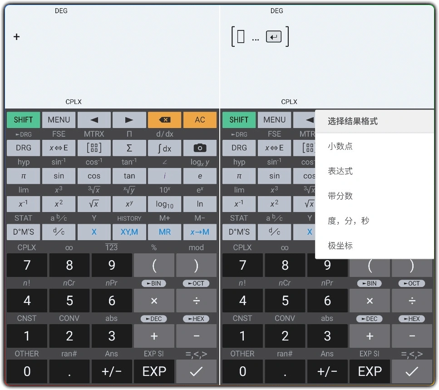Click the integral ∫dx icon
This screenshot has height=390, width=439.
click(164, 148)
